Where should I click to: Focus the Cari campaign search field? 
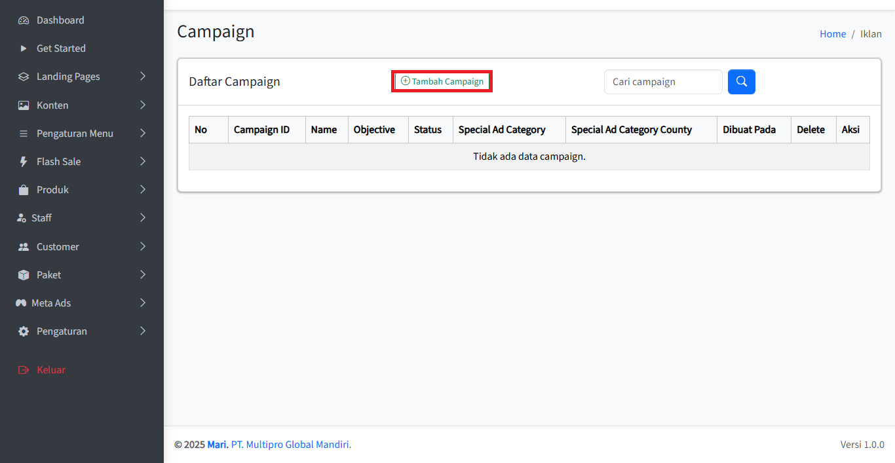(662, 82)
